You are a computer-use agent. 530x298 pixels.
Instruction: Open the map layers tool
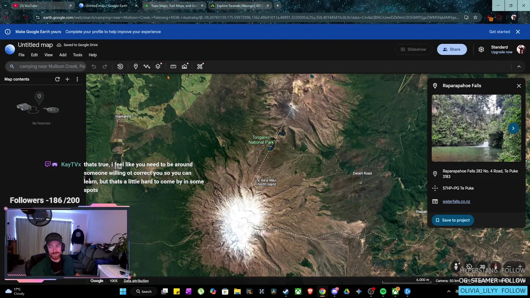(158, 66)
